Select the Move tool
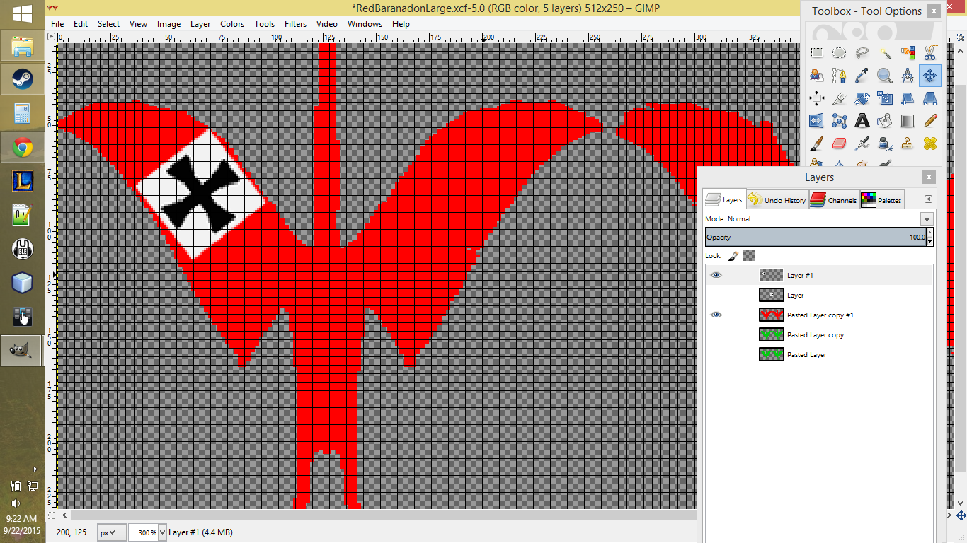 930,75
